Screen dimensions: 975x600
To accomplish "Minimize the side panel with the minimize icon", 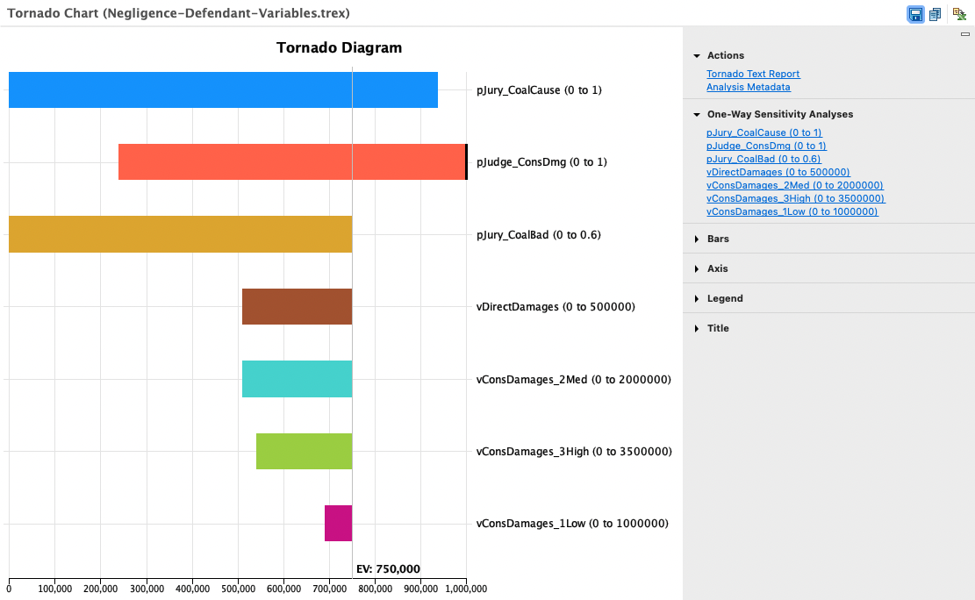I will [965, 32].
